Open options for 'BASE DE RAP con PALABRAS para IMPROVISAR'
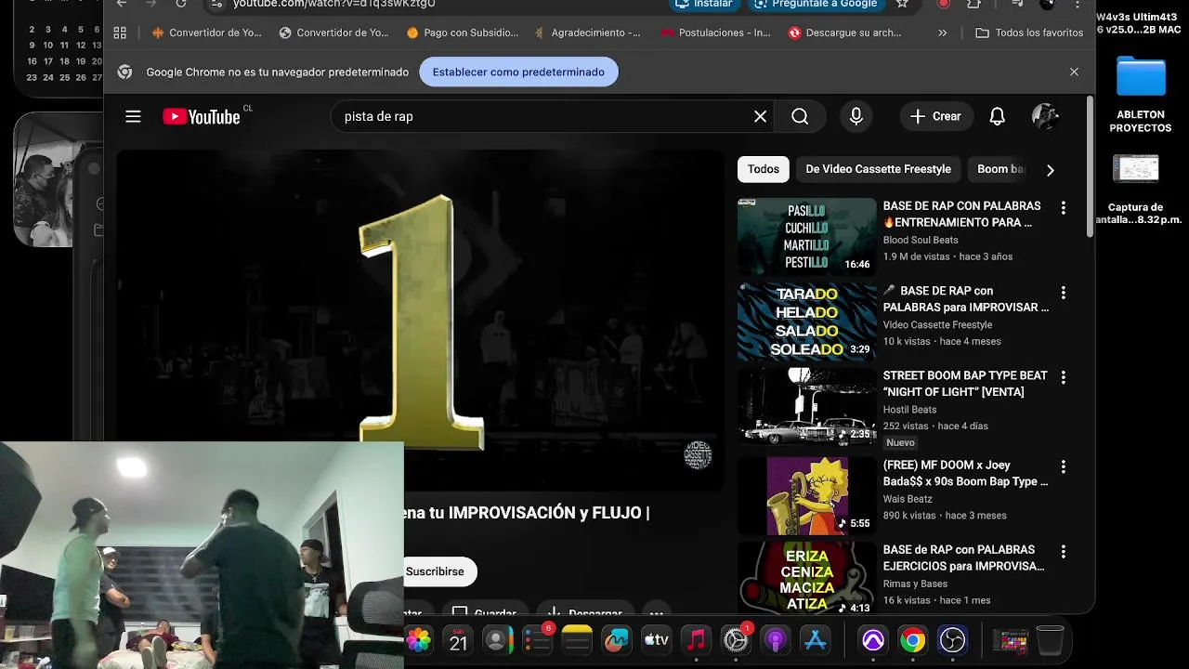 point(1064,293)
